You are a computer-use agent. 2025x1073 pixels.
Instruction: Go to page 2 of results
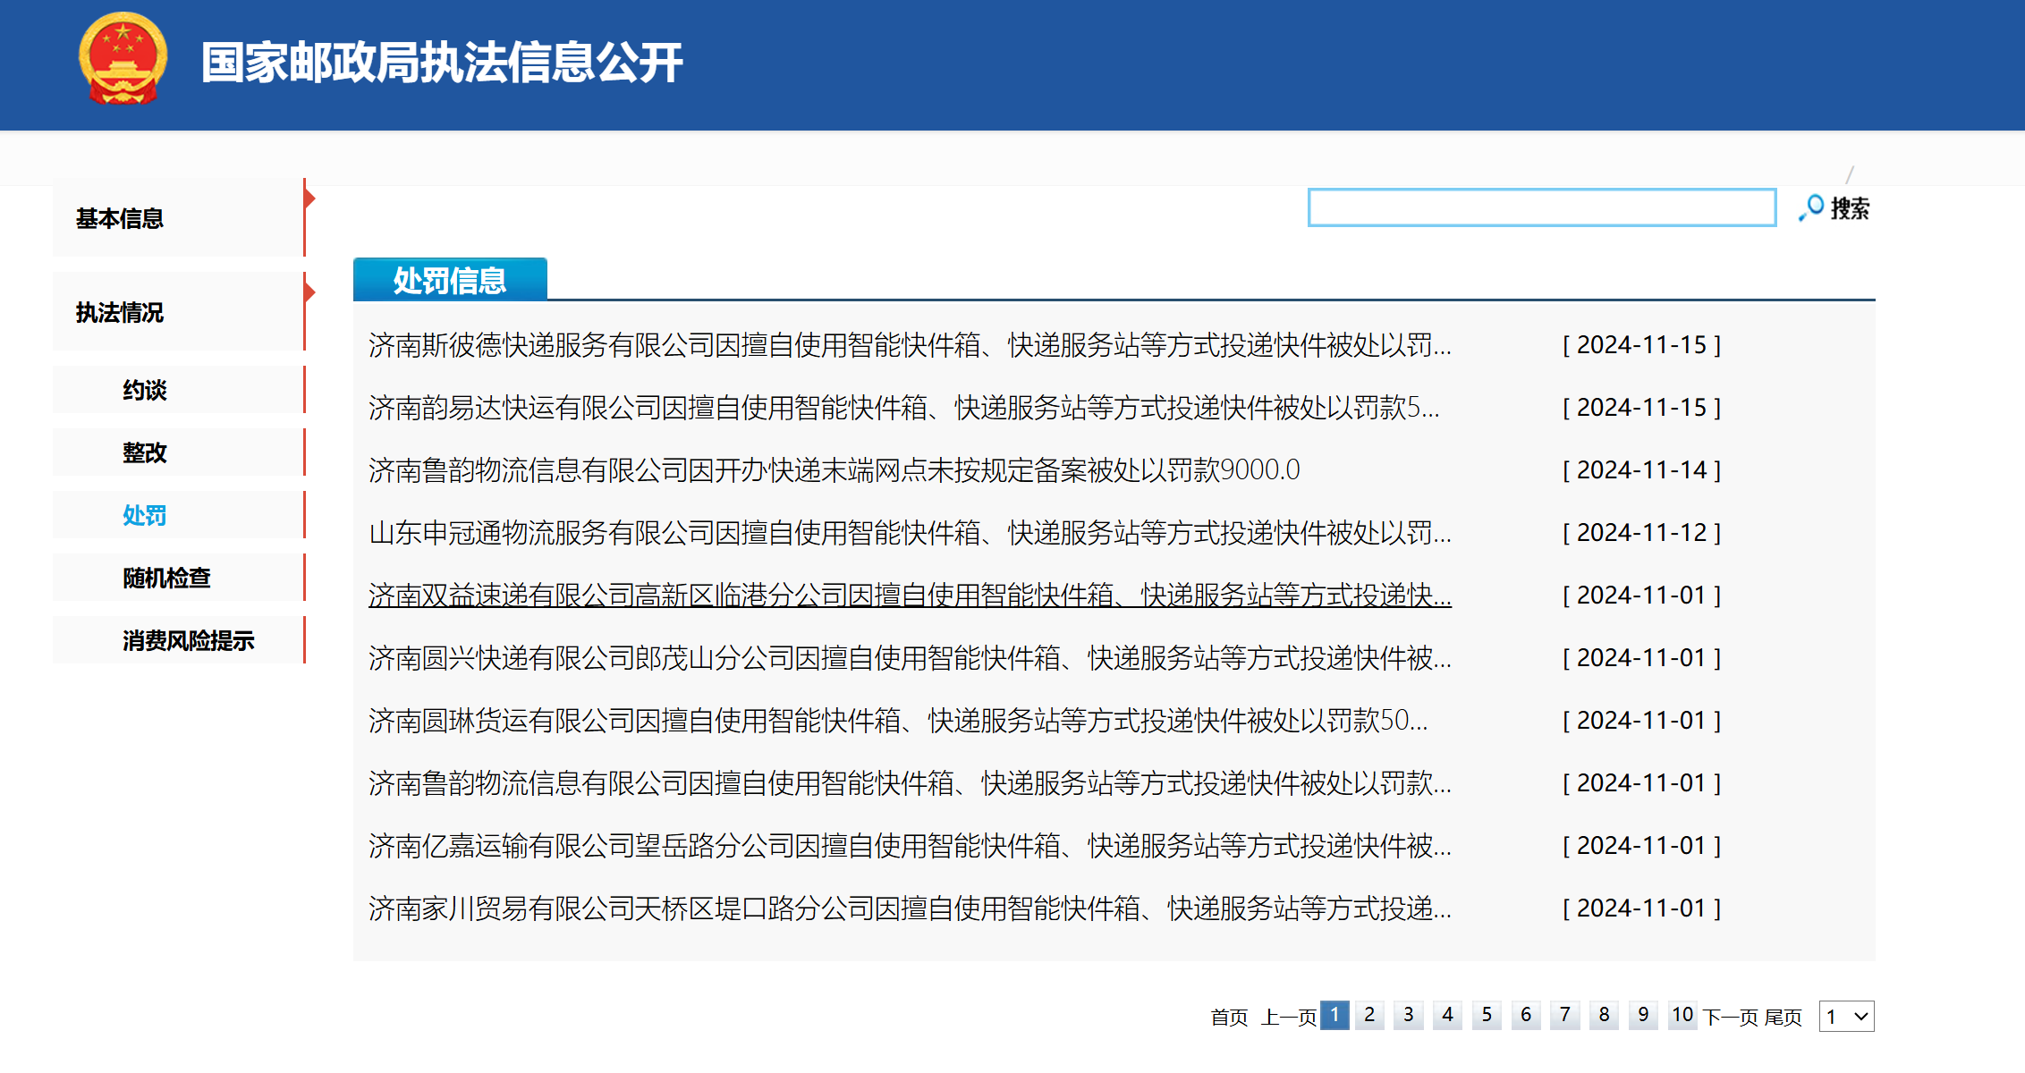click(1369, 1016)
